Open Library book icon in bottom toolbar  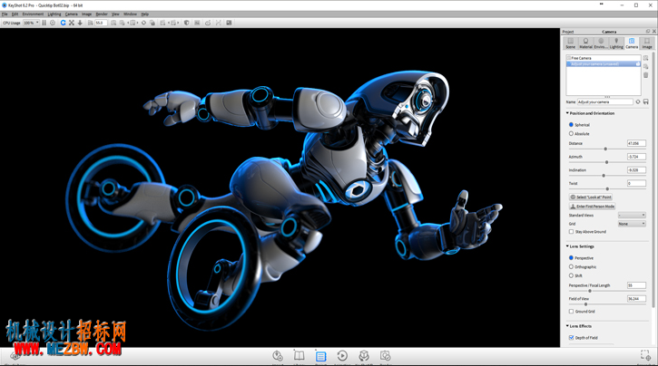point(299,356)
